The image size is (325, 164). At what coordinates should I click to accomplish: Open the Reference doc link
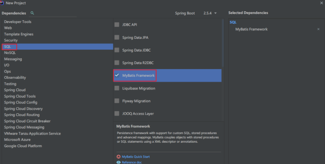pos(132,162)
